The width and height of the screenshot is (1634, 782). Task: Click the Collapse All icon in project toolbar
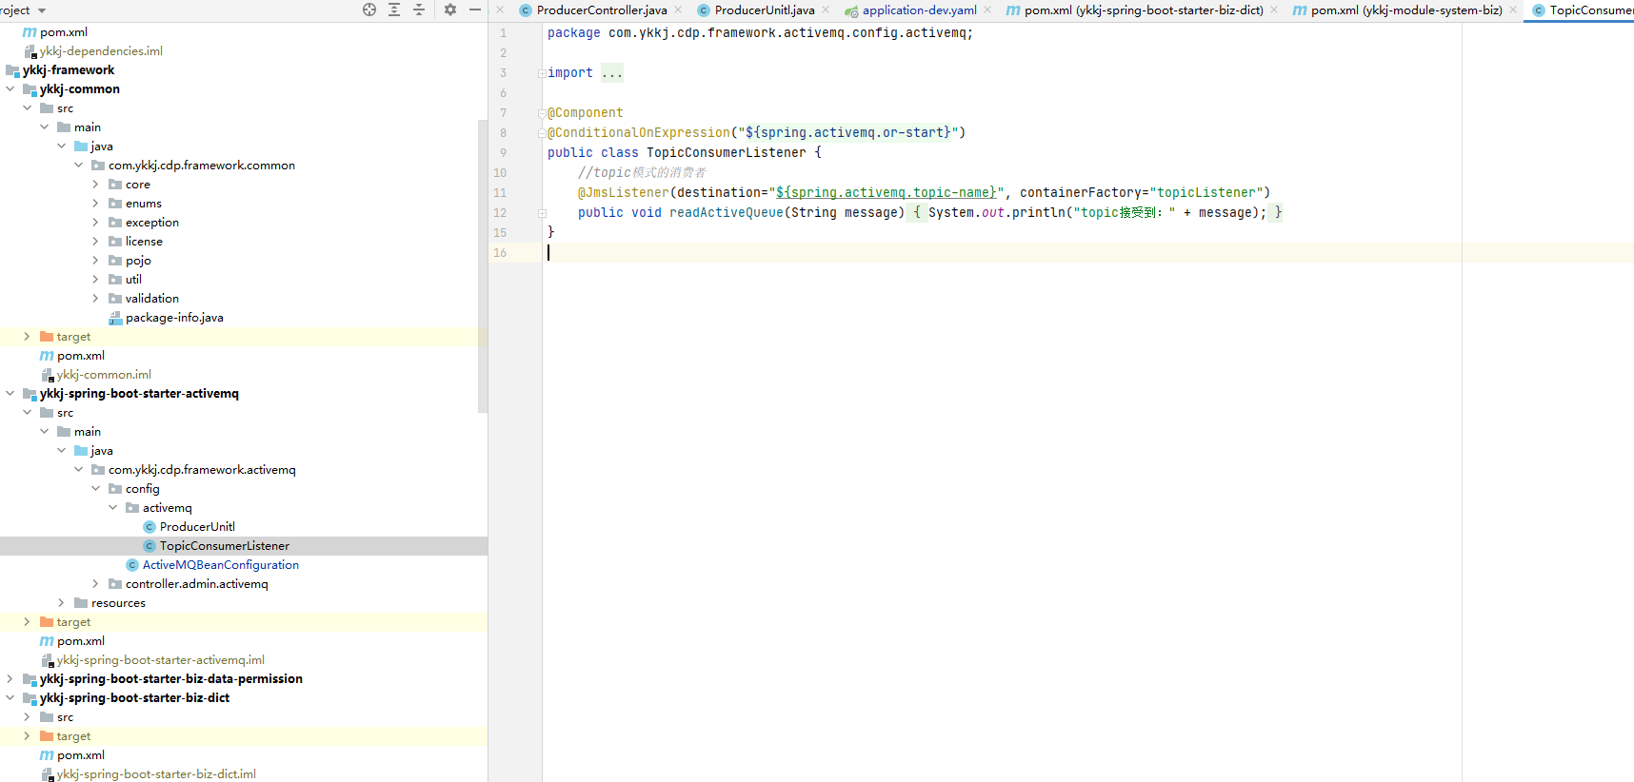click(x=419, y=10)
